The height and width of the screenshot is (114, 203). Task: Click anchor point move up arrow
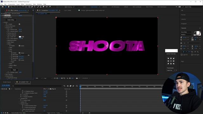[171, 59]
